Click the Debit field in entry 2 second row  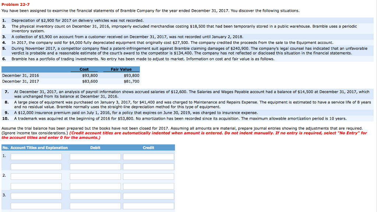pyautogui.click(x=95, y=186)
